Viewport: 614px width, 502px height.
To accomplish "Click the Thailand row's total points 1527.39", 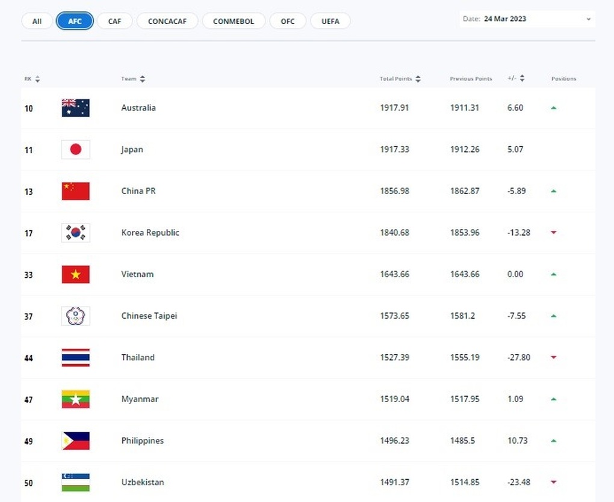I will pyautogui.click(x=395, y=357).
